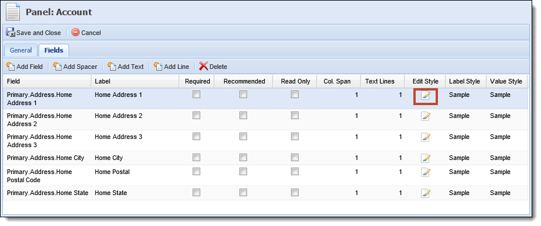
Task: Open Edit Style pencil for Home Postal
Action: coord(426,172)
